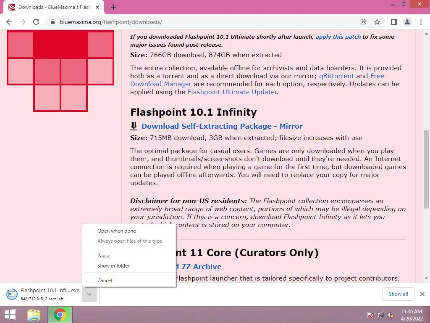
Task: Click the '648/712 MB, 2 secs left' status
Action: (x=42, y=299)
